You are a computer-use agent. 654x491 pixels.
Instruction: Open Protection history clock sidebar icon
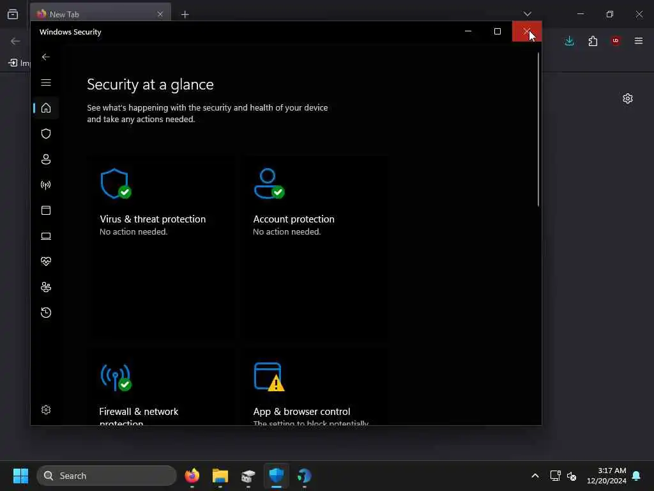coord(46,313)
